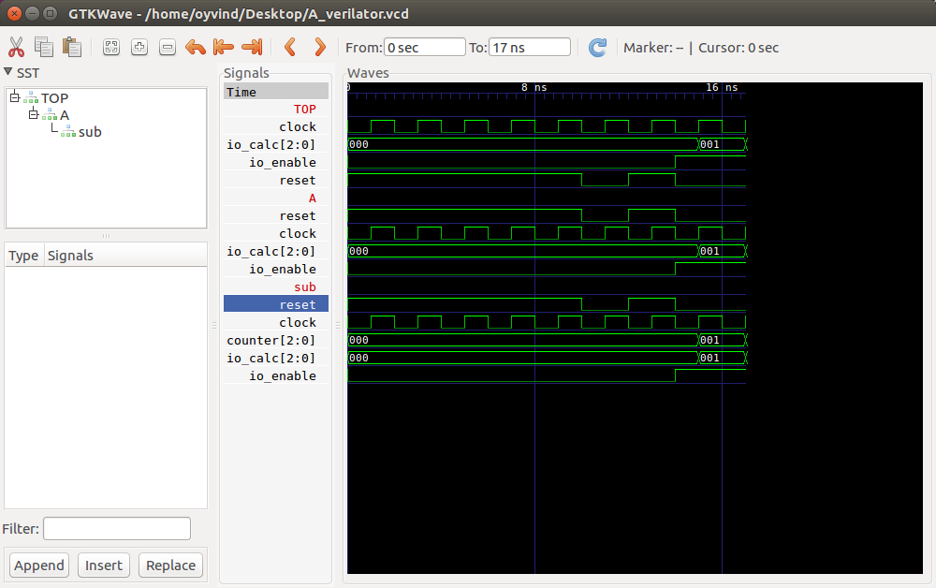Select io_enable under sub group
The height and width of the screenshot is (588, 936).
pos(283,376)
